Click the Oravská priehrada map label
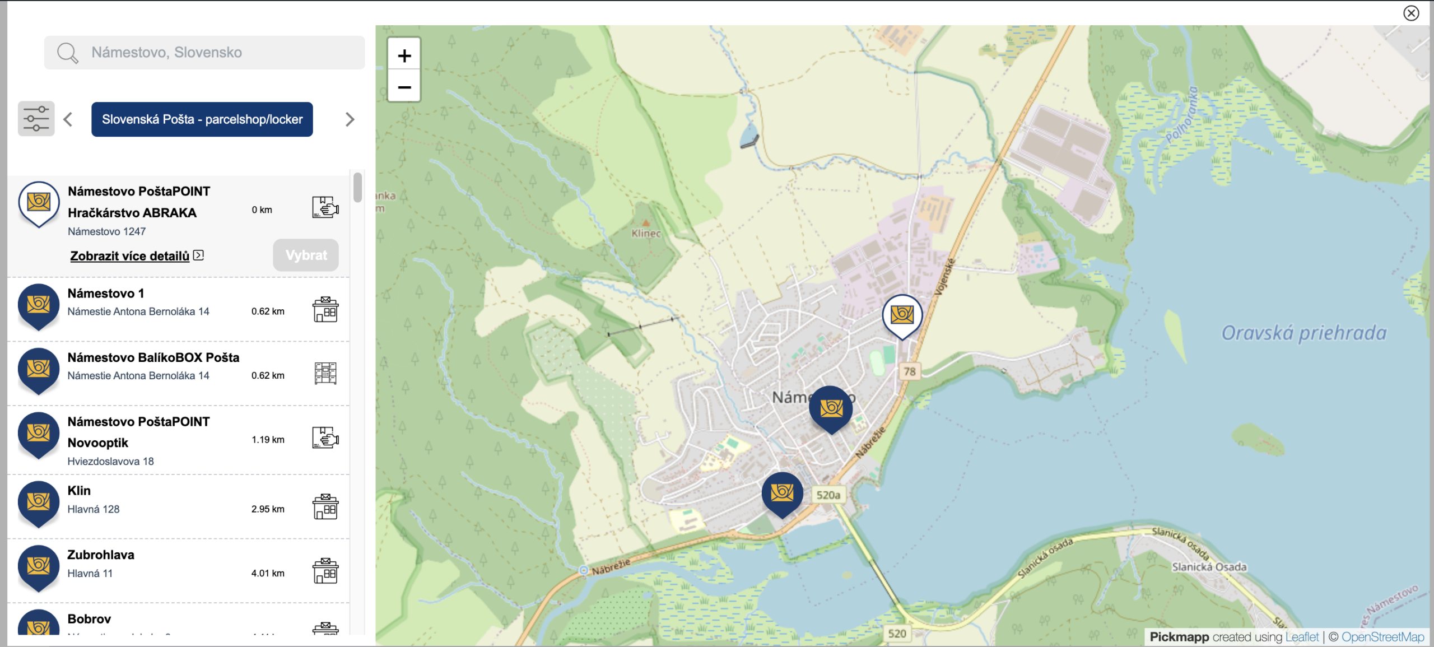 [1304, 333]
